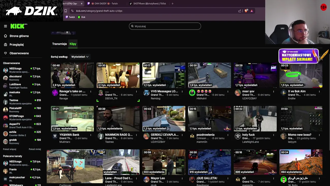This screenshot has height=186, width=330.
Task: Open the MAMMON RAGE Q... clip title
Action: [119, 135]
